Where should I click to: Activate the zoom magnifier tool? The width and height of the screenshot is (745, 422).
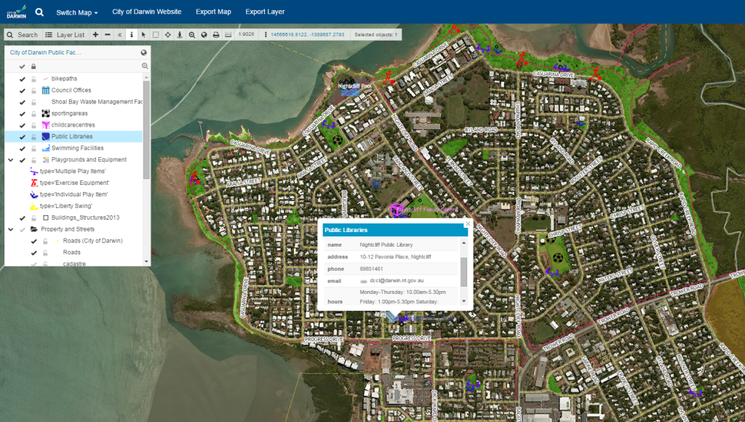tap(192, 35)
